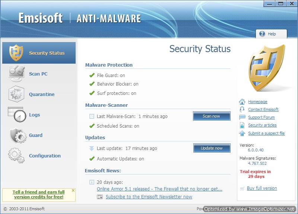298x214 pixels.
Task: Subscribe to the Emsisoft Newsletter now link
Action: point(149,197)
